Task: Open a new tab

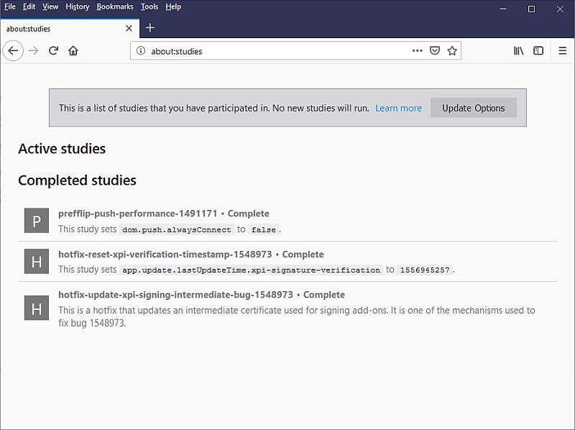Action: pos(149,28)
